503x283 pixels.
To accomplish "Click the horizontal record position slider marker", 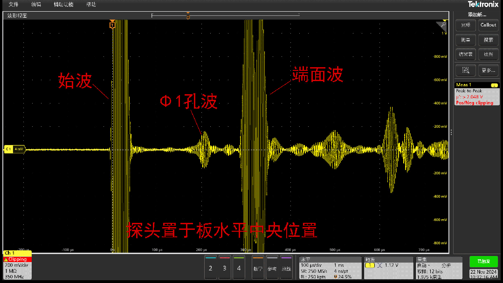I will coord(188,16).
